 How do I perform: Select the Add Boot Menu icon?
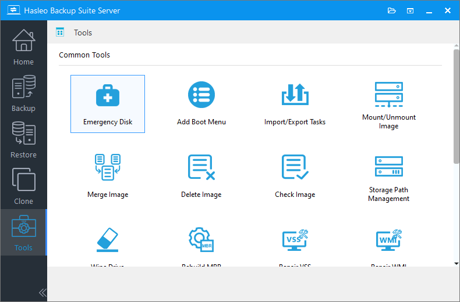click(201, 95)
